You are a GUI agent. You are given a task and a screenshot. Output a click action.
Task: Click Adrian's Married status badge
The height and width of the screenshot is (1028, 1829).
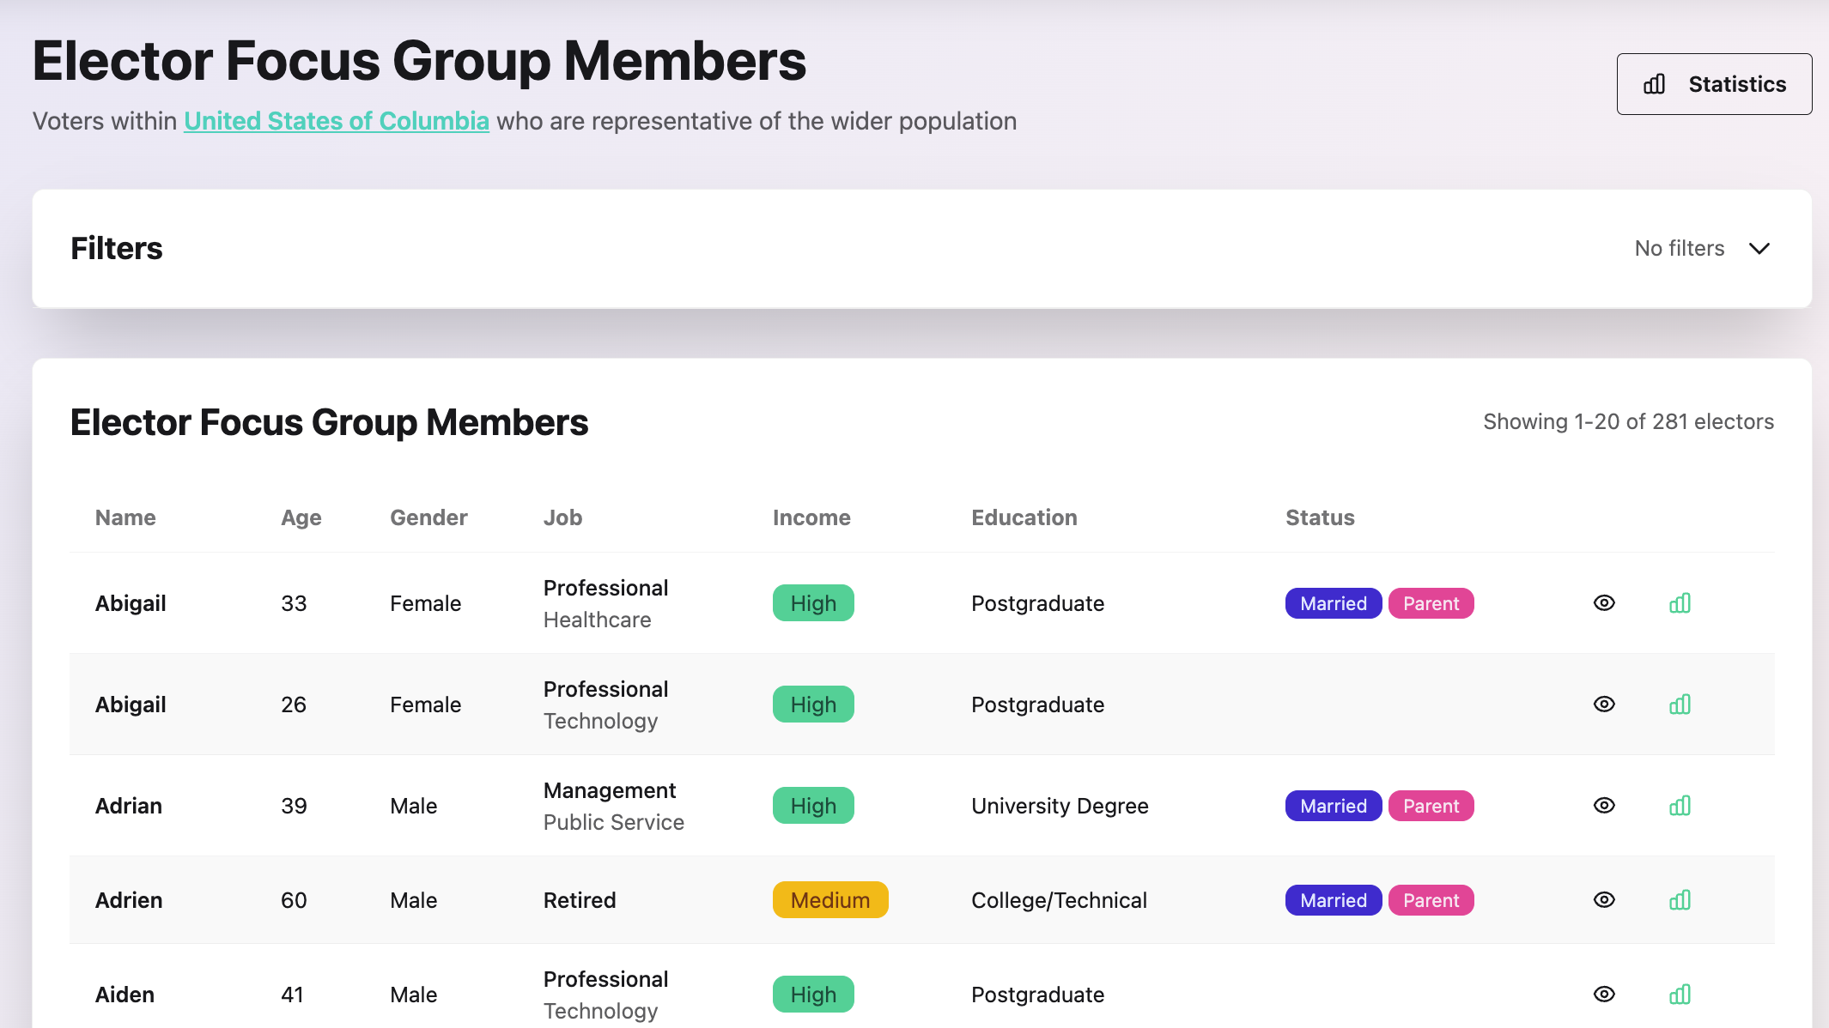[x=1333, y=806]
